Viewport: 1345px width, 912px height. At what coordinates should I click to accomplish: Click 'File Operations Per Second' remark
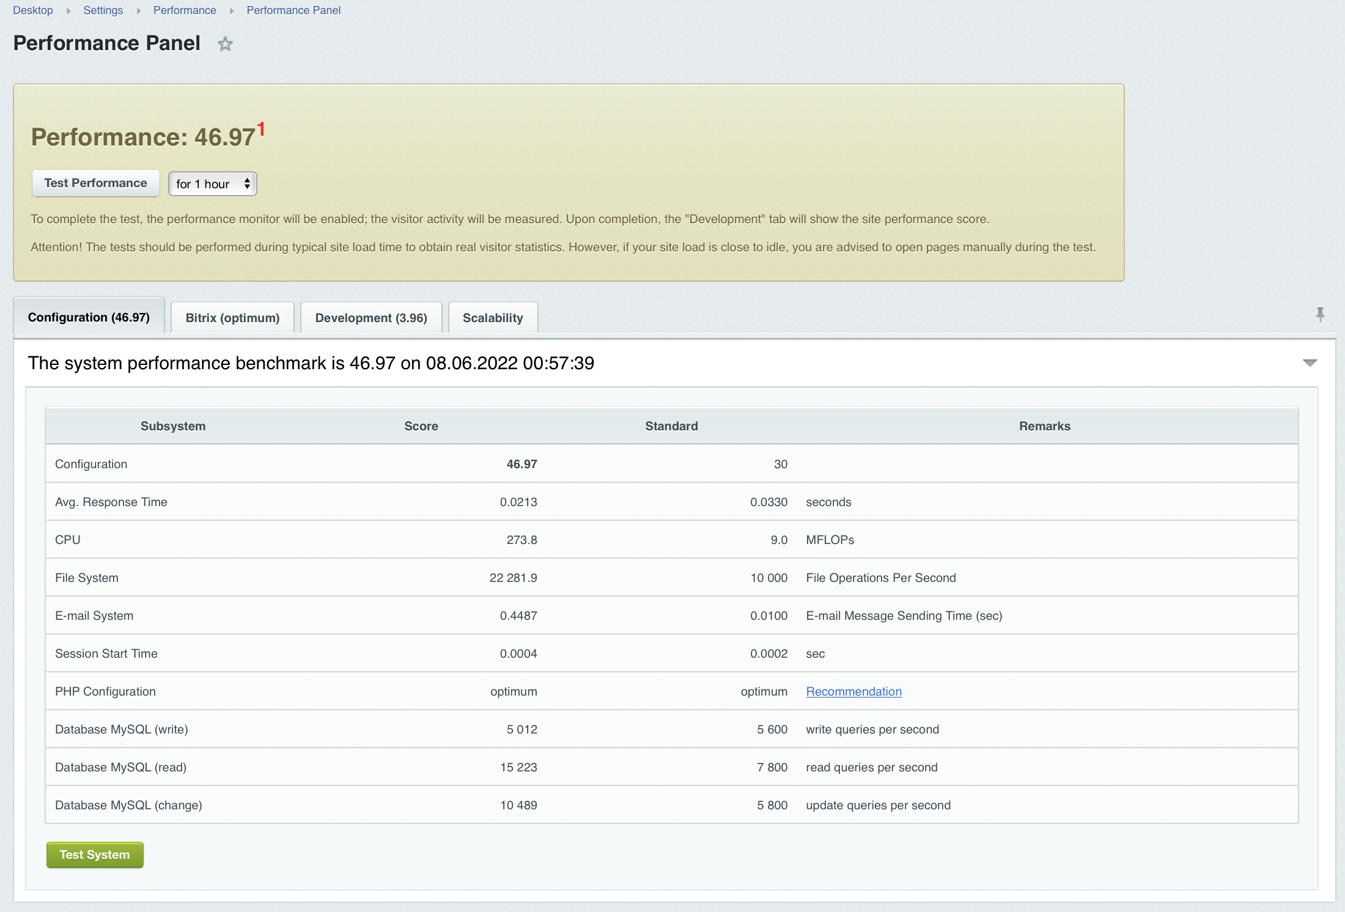tap(880, 578)
